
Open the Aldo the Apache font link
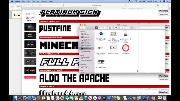click(x=46, y=70)
